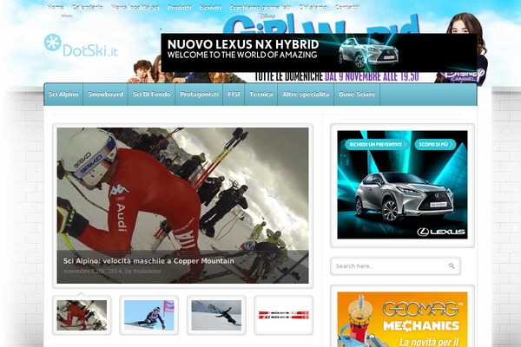Viewport: 521px width, 347px height.
Task: Click the Disney Channel logo in the background banner
Action: click(465, 75)
